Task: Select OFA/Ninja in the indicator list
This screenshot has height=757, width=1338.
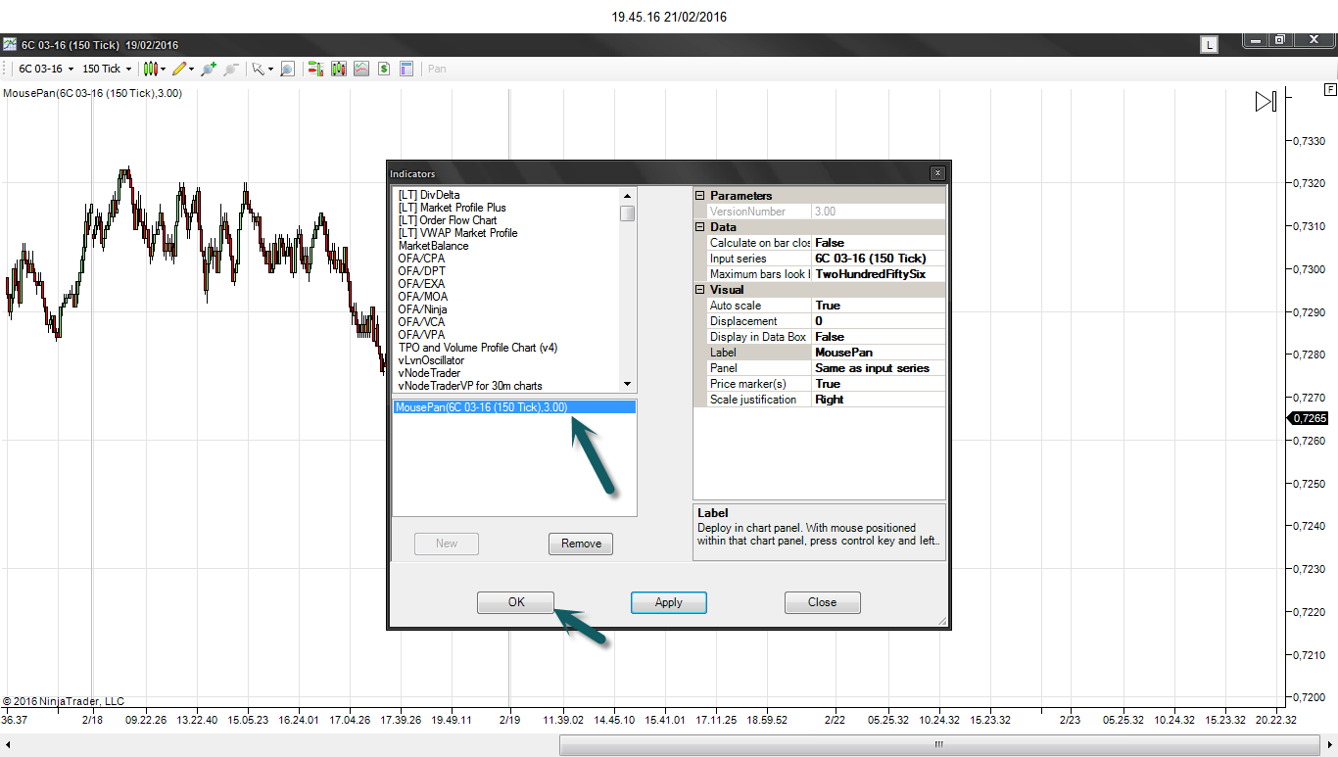Action: pos(422,309)
